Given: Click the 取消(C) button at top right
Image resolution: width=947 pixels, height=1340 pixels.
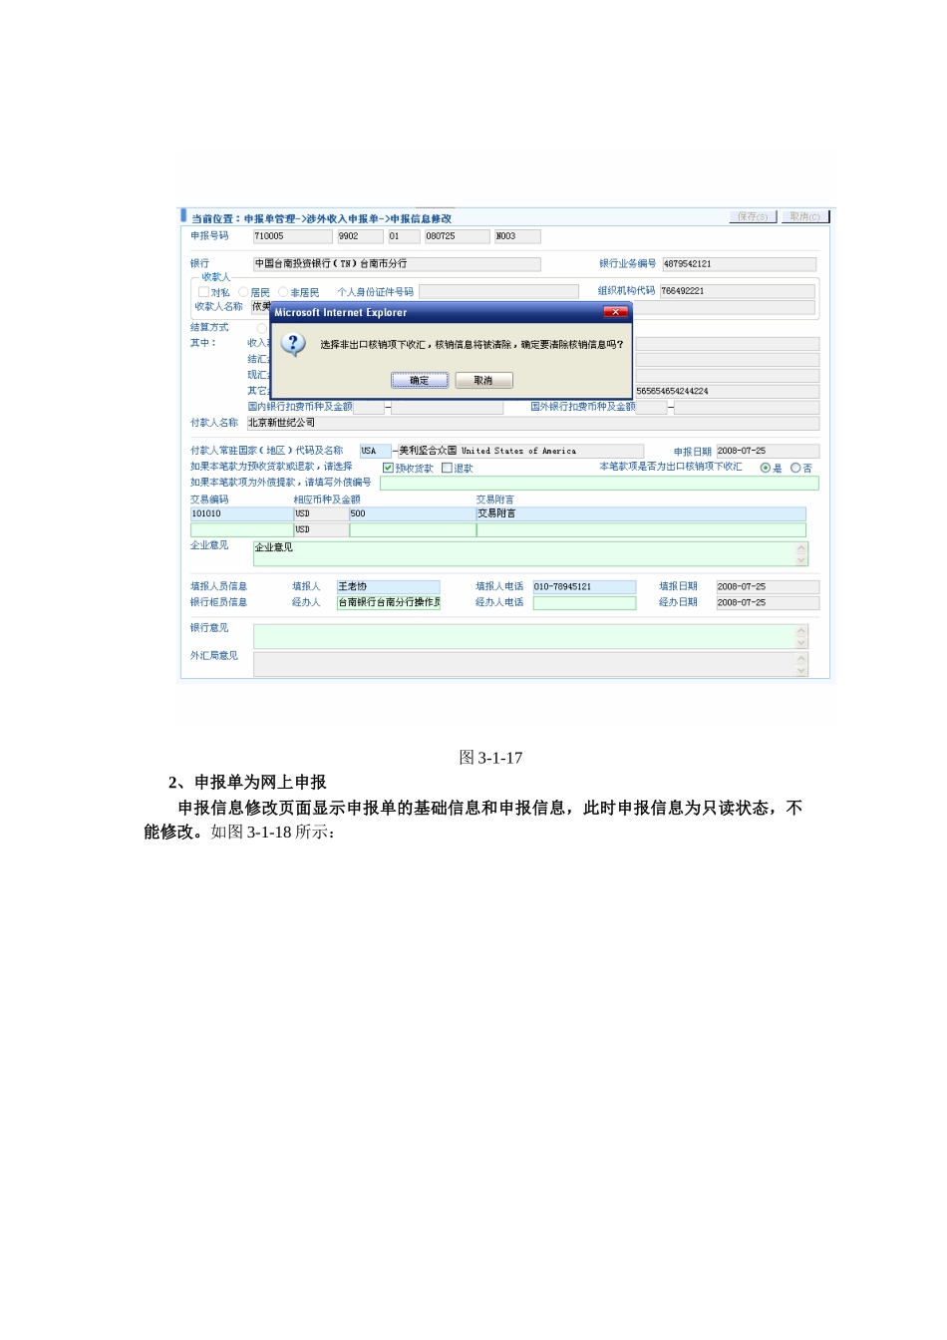Looking at the screenshot, I should click(805, 216).
